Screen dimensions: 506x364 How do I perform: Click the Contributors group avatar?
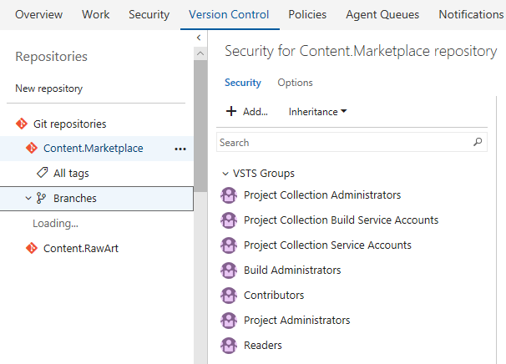(229, 296)
